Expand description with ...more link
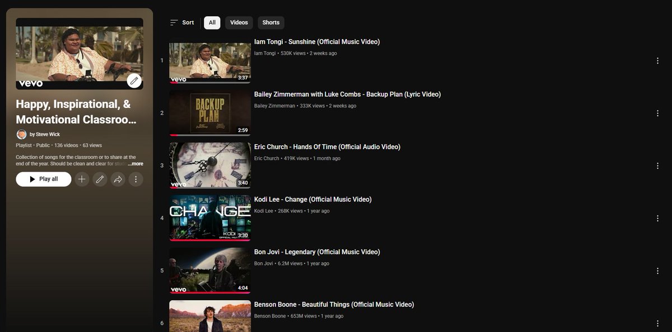Viewport: 672px width, 332px height. (135, 164)
